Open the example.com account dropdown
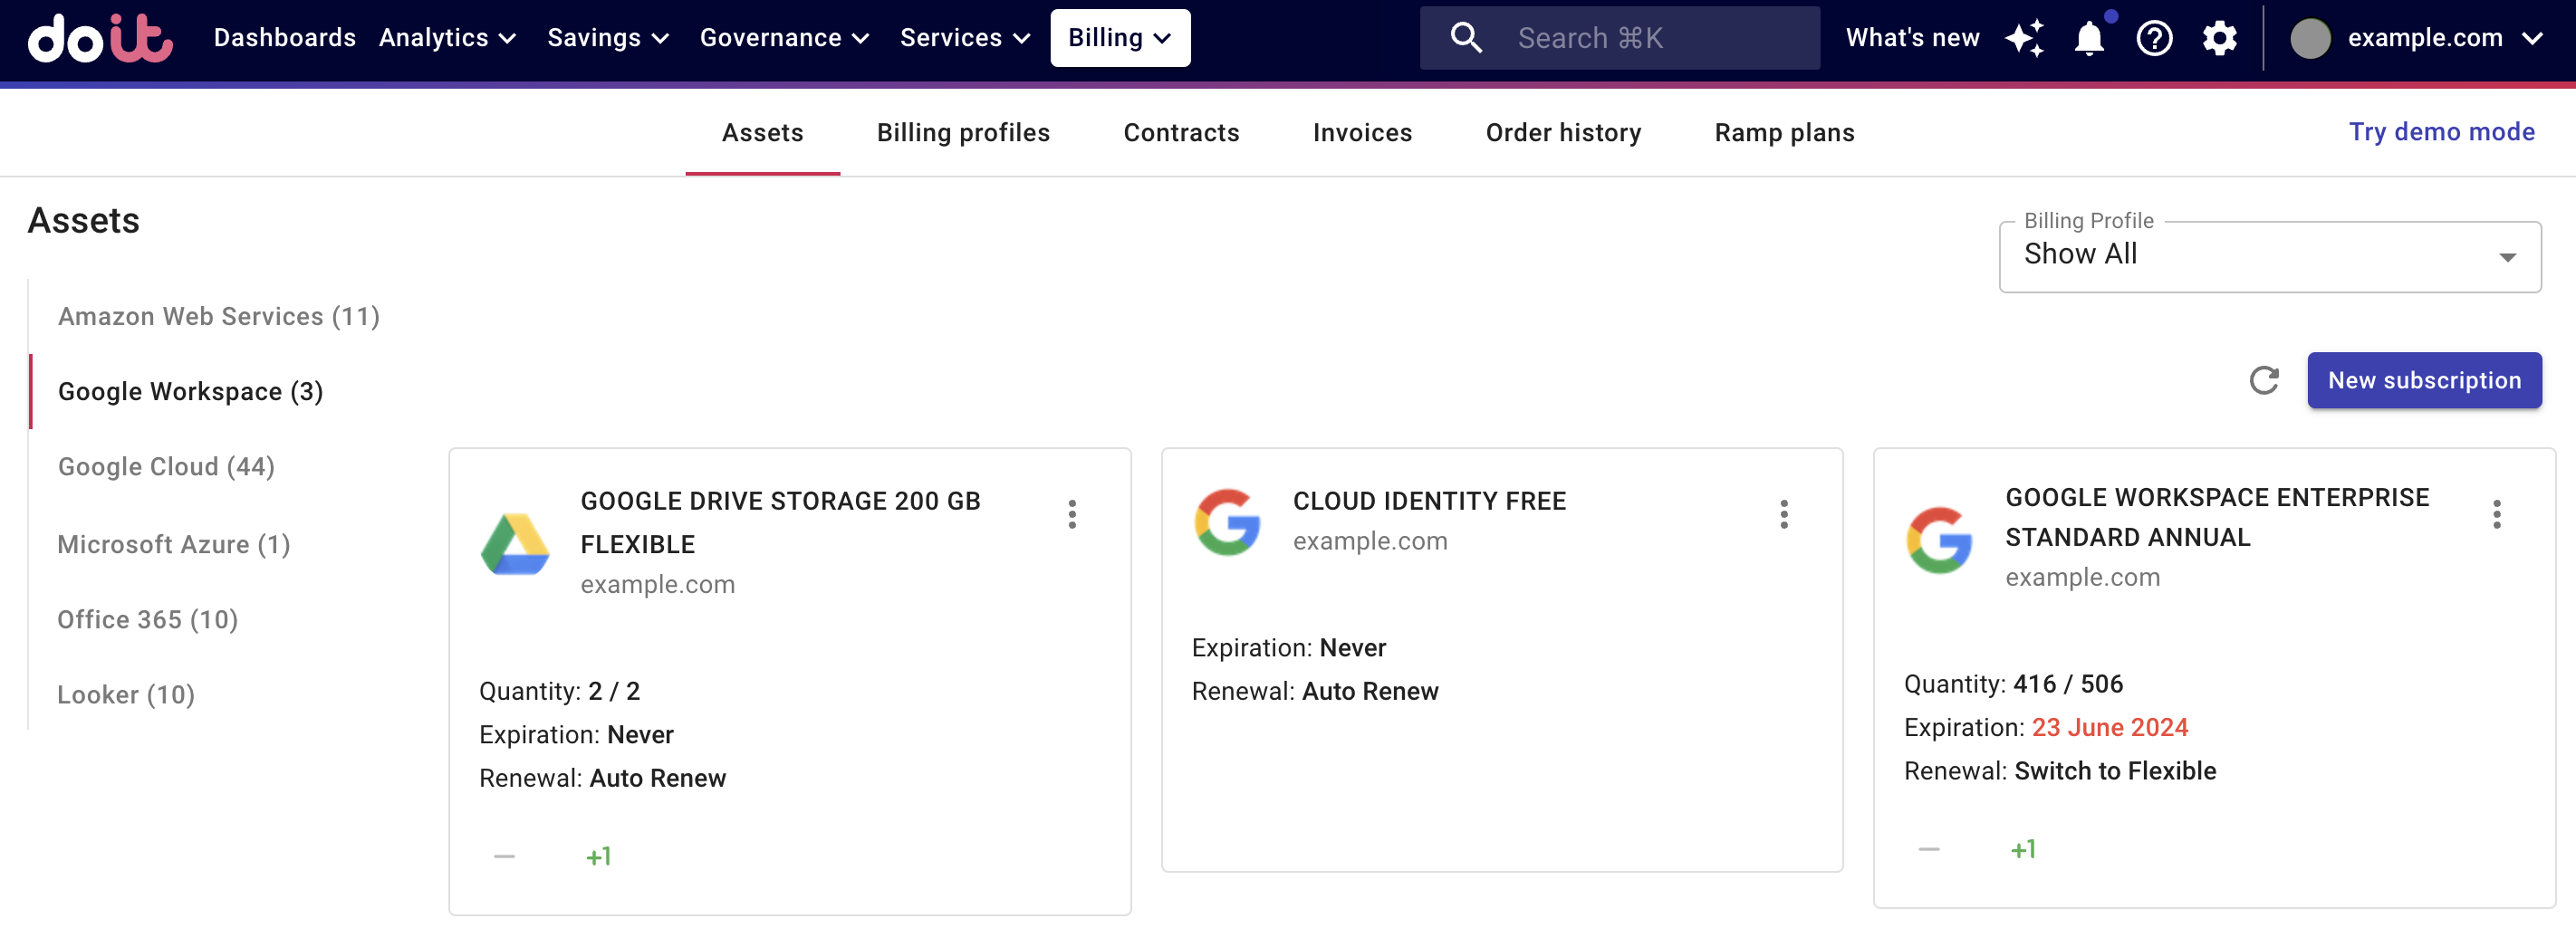The width and height of the screenshot is (2576, 947). [x=2444, y=38]
